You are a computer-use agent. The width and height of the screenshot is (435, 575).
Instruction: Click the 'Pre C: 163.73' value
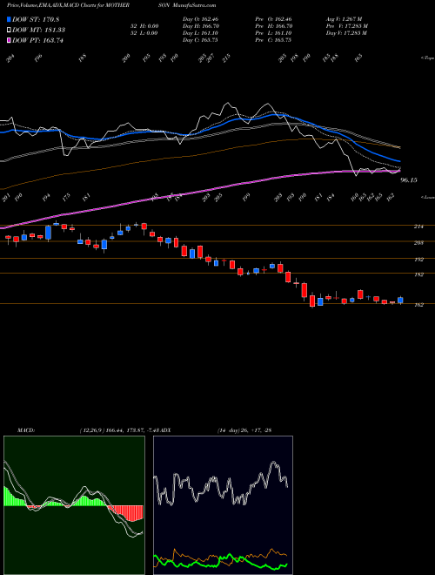[x=273, y=40]
